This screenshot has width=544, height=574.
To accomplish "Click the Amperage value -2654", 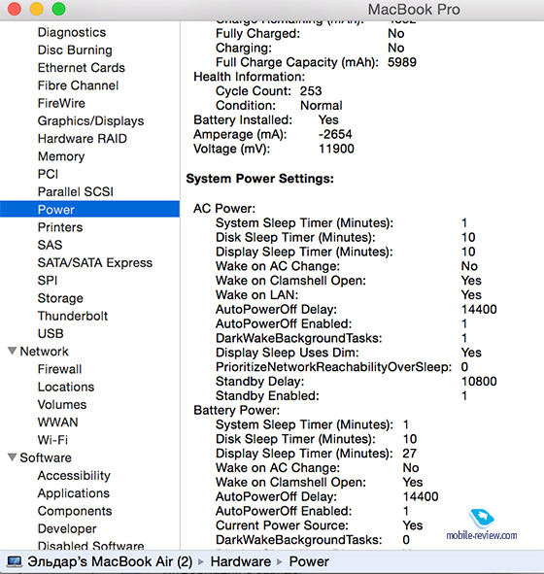I will 335,134.
